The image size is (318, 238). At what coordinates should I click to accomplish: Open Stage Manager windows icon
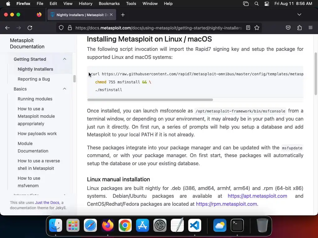tap(246, 4)
